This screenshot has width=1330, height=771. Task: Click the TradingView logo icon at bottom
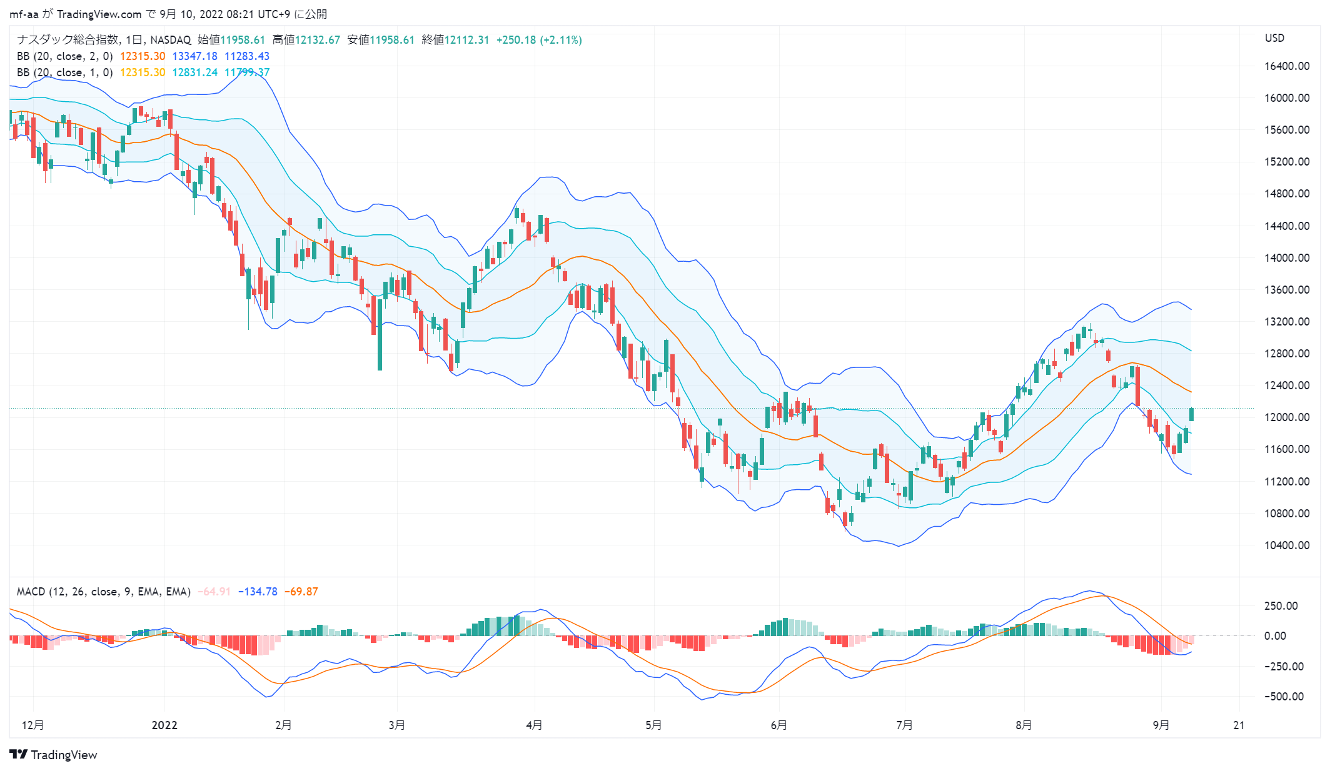[x=18, y=754]
